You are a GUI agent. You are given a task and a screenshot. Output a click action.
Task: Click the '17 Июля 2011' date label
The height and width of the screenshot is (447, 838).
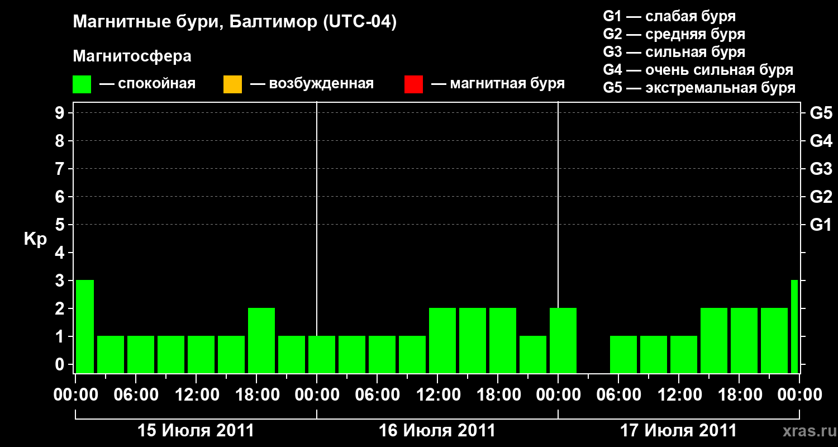(678, 431)
